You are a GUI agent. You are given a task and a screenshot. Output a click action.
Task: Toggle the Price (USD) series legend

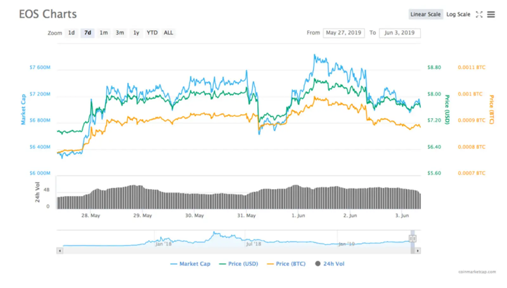239,264
